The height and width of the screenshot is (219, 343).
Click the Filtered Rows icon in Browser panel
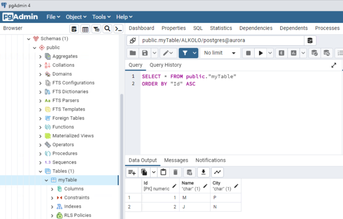click(96, 29)
